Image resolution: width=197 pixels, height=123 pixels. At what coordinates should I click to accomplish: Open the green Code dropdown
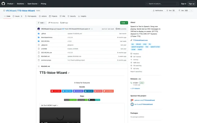click(124, 23)
